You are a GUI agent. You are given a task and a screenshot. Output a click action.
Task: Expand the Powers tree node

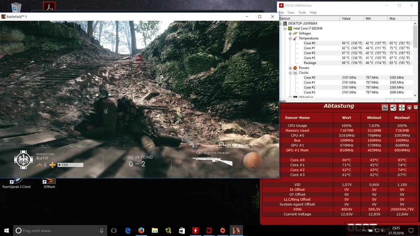[x=290, y=68]
